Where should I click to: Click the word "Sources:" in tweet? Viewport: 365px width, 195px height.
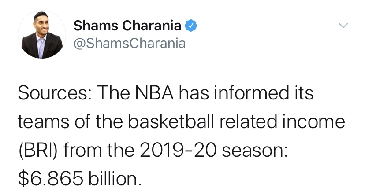[55, 93]
